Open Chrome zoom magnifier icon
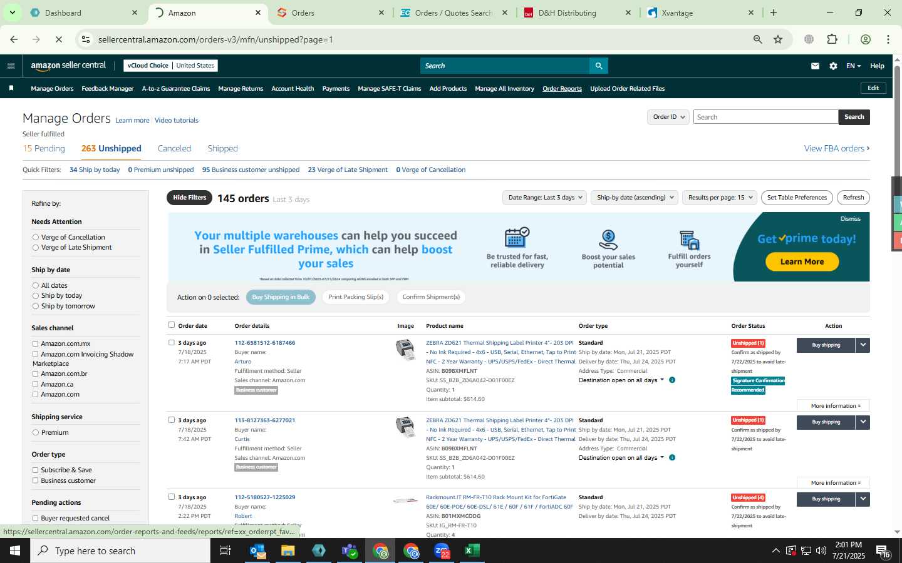The image size is (902, 563). (757, 39)
